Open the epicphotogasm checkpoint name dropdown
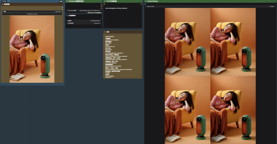 click(x=84, y=11)
